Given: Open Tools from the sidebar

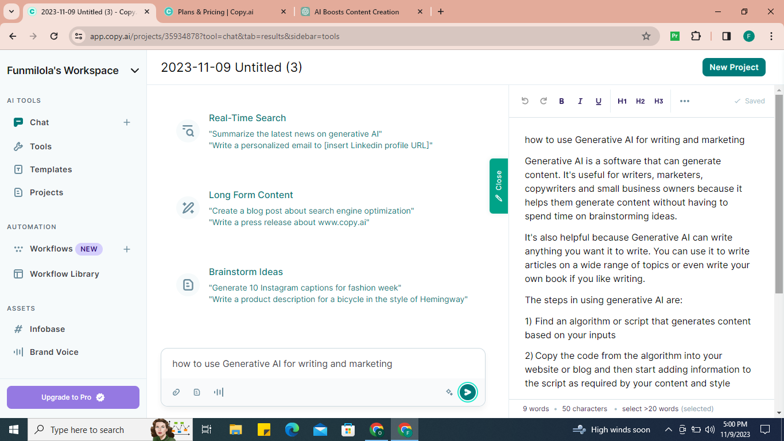Looking at the screenshot, I should tap(40, 146).
